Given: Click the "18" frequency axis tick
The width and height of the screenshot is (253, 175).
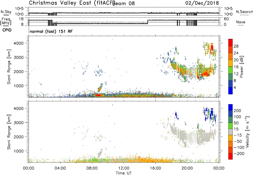Looking at the screenshot, I should pyautogui.click(x=21, y=19).
